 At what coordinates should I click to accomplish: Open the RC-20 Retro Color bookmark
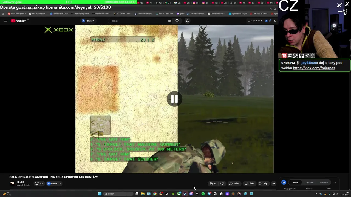[123, 13]
